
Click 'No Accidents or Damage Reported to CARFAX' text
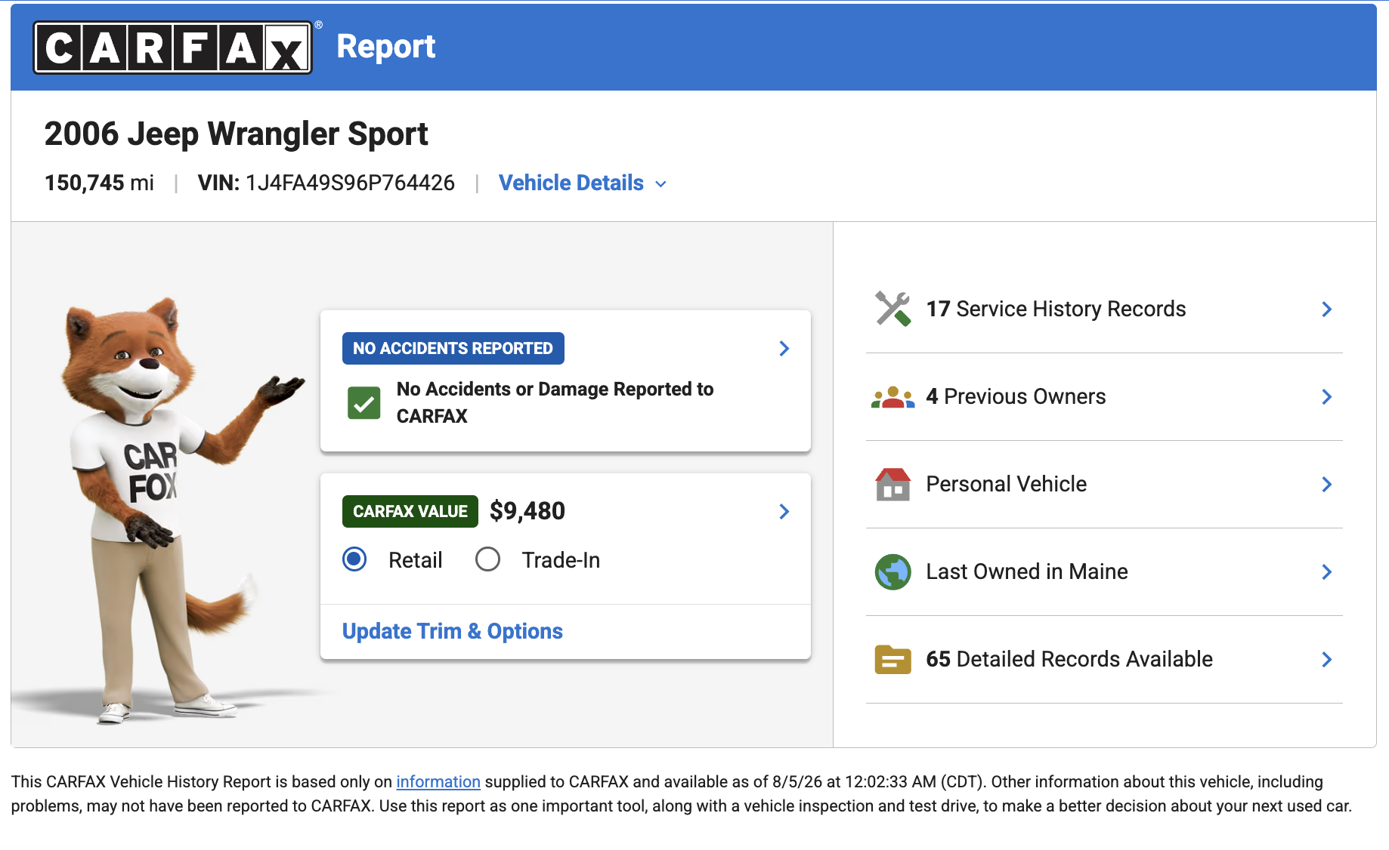(x=555, y=402)
